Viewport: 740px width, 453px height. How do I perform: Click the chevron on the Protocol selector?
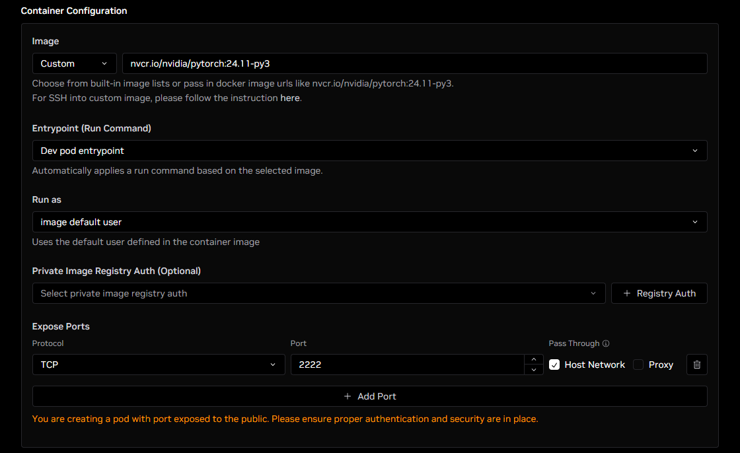[273, 364]
